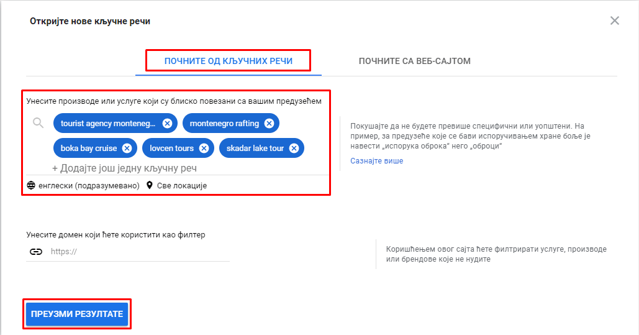Close the keyword discovery dialog
Screen dimensions: 639x335
[615, 21]
